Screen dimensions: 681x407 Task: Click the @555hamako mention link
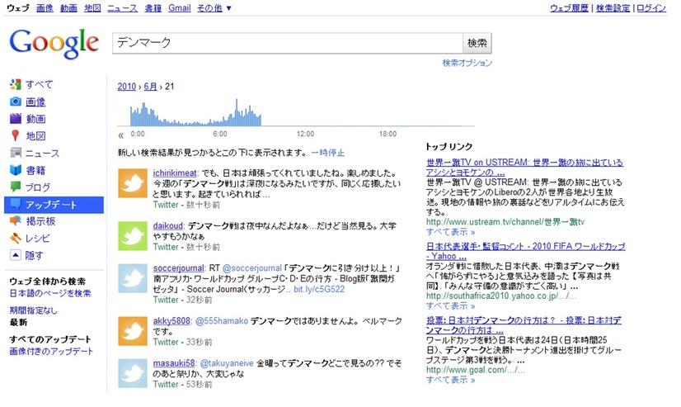coord(222,321)
